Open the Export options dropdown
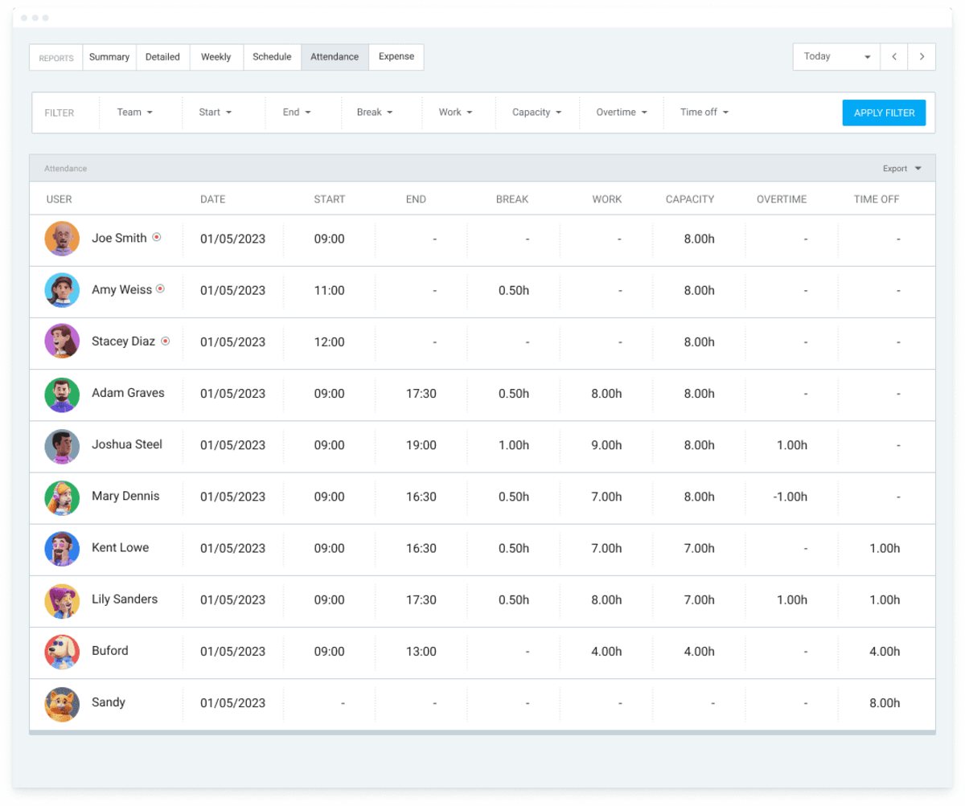965x806 pixels. (901, 168)
